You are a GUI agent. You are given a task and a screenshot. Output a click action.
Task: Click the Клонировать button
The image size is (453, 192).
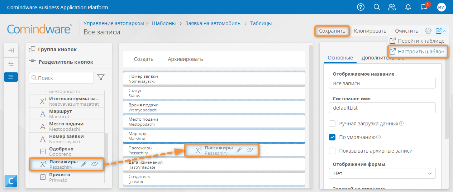pyautogui.click(x=370, y=31)
